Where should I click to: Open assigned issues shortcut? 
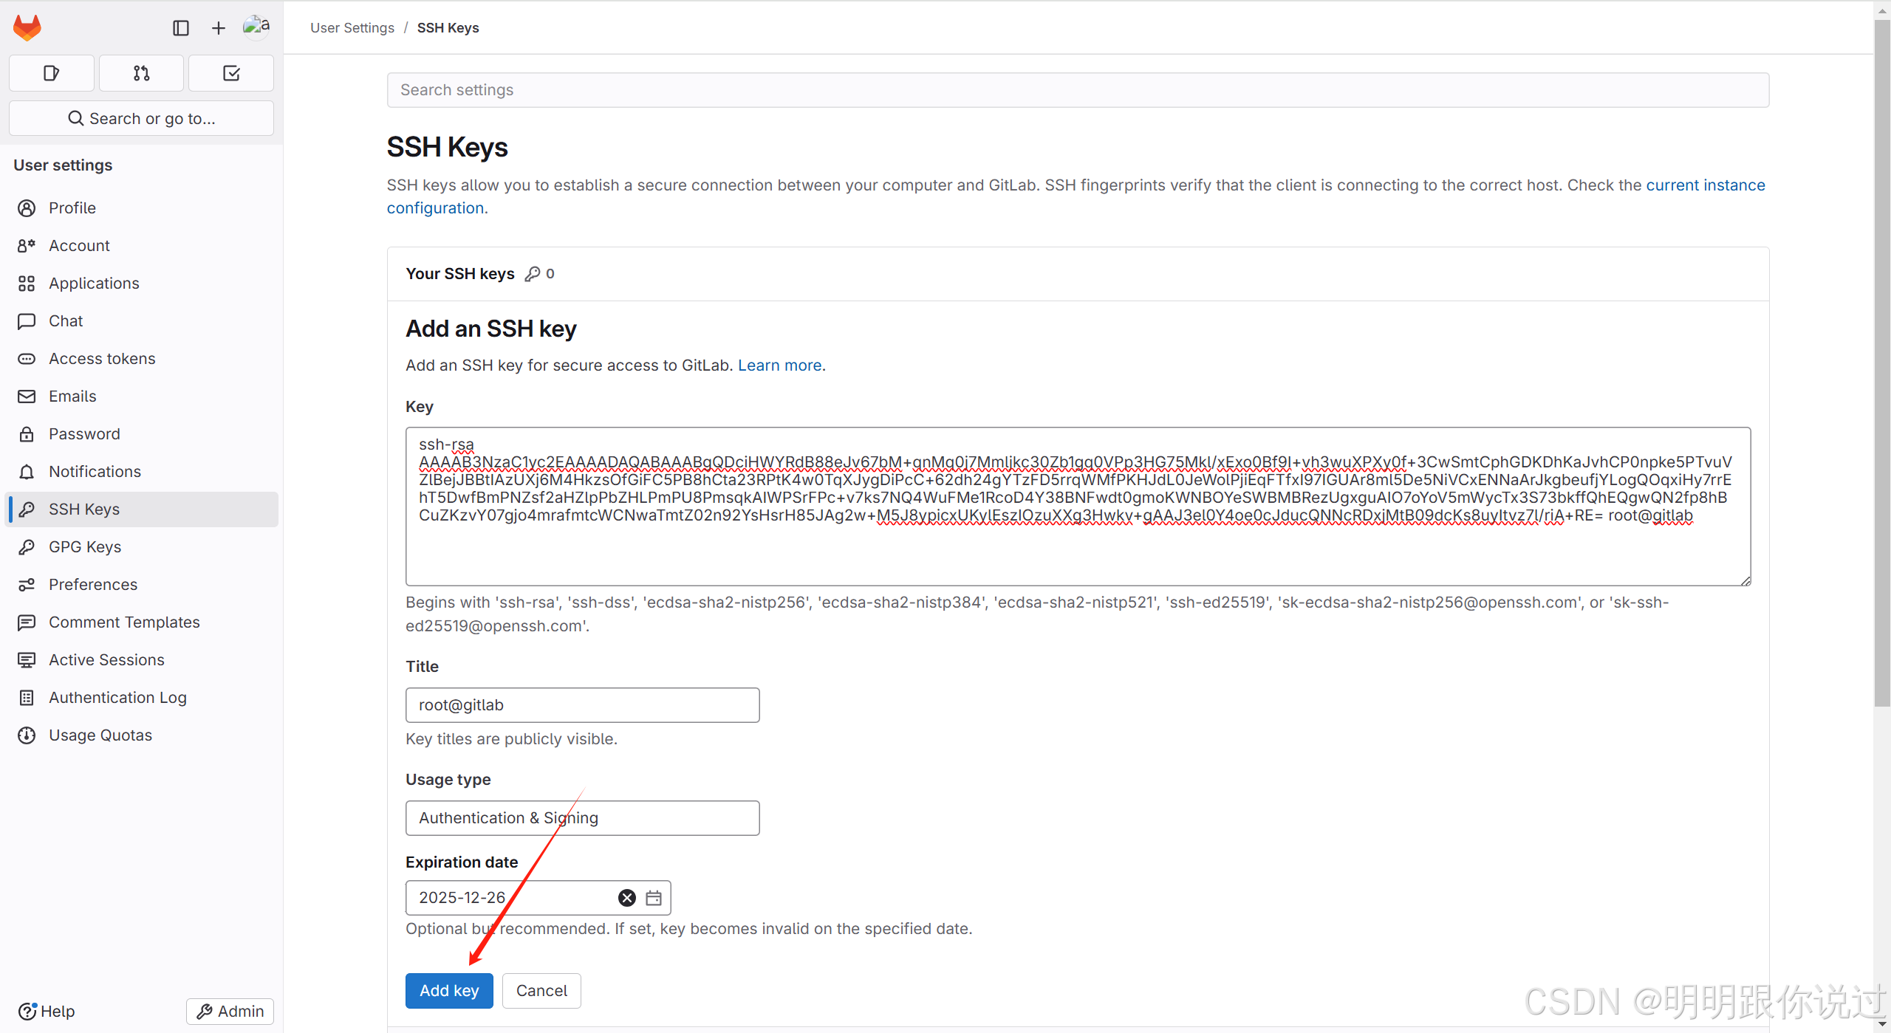[x=52, y=73]
